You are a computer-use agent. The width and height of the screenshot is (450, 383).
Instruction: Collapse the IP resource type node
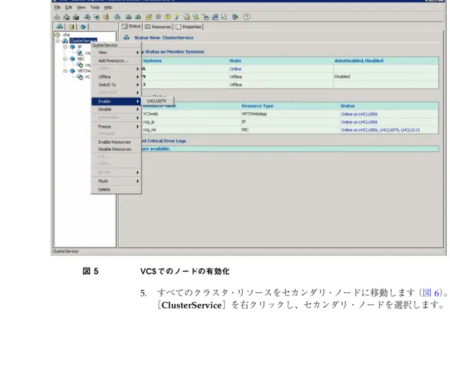65,47
